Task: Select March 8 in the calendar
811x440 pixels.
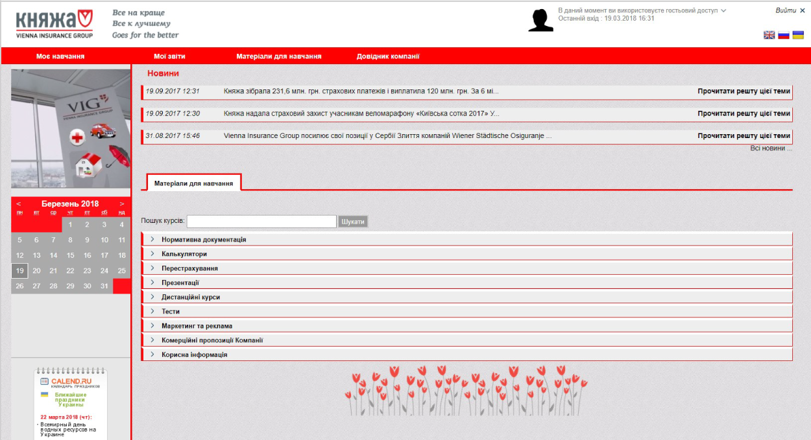Action: tap(71, 240)
